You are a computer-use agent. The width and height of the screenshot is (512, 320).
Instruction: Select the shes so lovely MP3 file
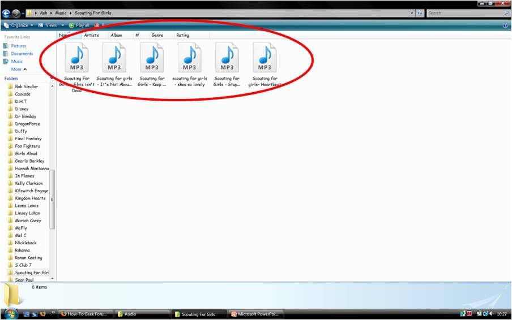click(x=189, y=64)
